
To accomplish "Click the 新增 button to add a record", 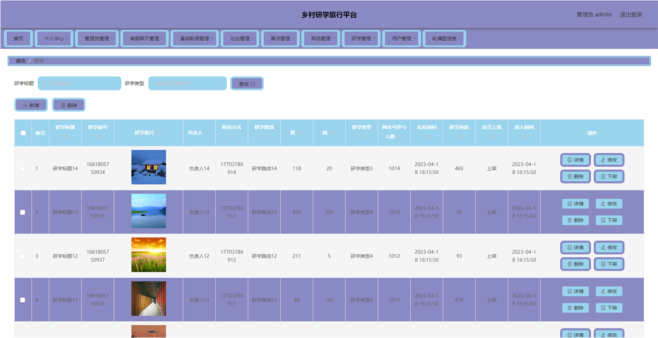I will point(31,105).
